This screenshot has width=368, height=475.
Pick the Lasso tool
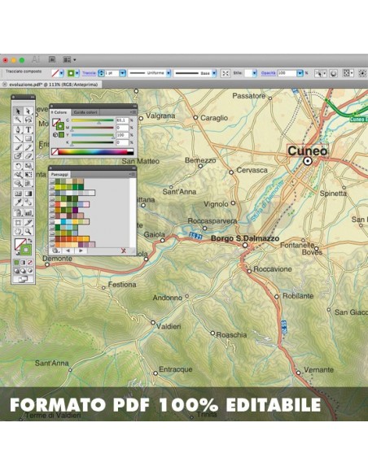(x=28, y=120)
